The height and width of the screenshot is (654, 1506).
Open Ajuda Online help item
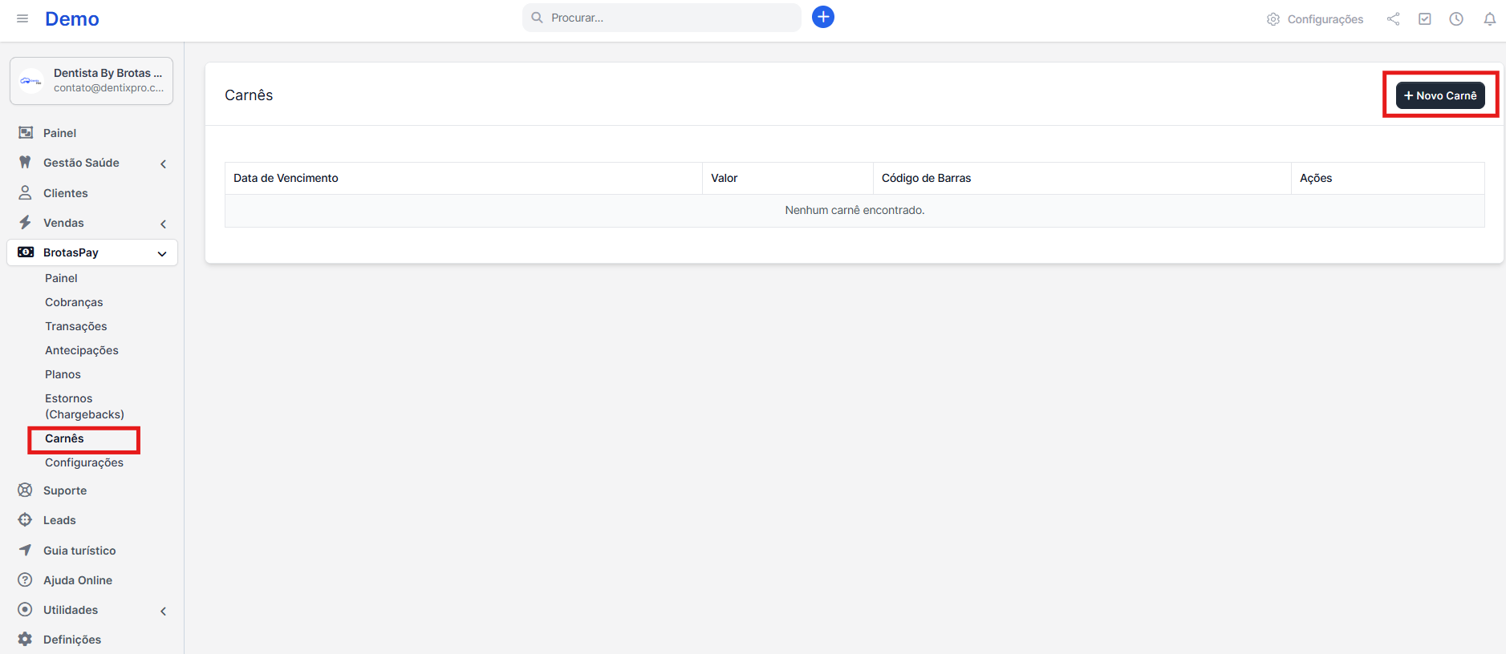click(x=77, y=580)
